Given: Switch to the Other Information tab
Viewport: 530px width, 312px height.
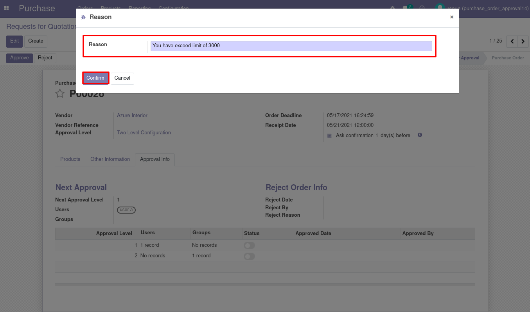Looking at the screenshot, I should 110,159.
